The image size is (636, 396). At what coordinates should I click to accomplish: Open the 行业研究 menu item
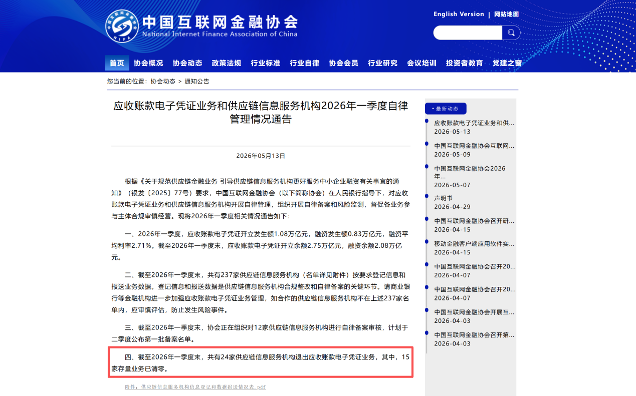383,63
